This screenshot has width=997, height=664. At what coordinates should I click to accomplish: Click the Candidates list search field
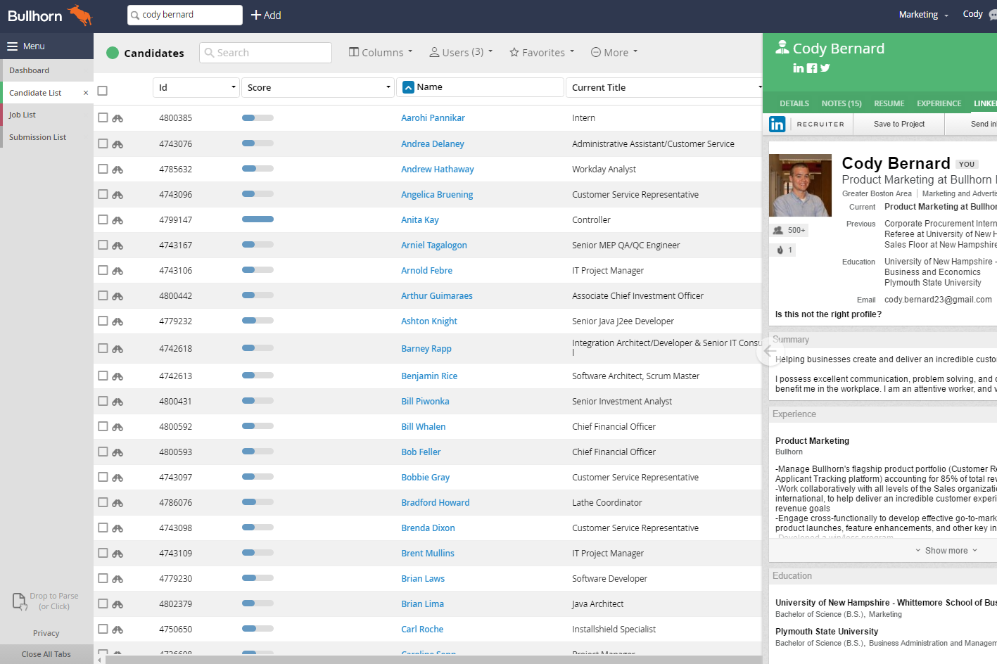pos(266,53)
